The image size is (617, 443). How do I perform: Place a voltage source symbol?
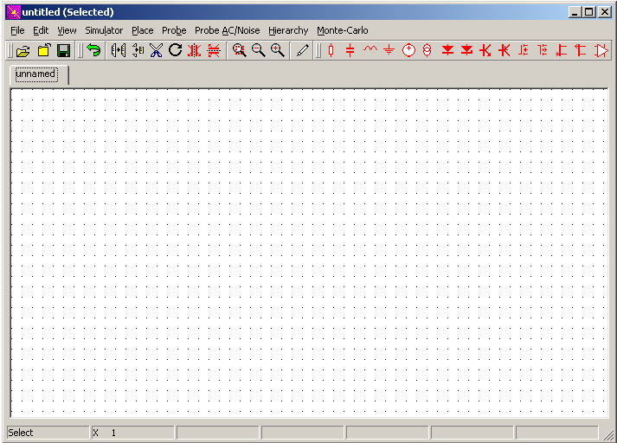408,51
